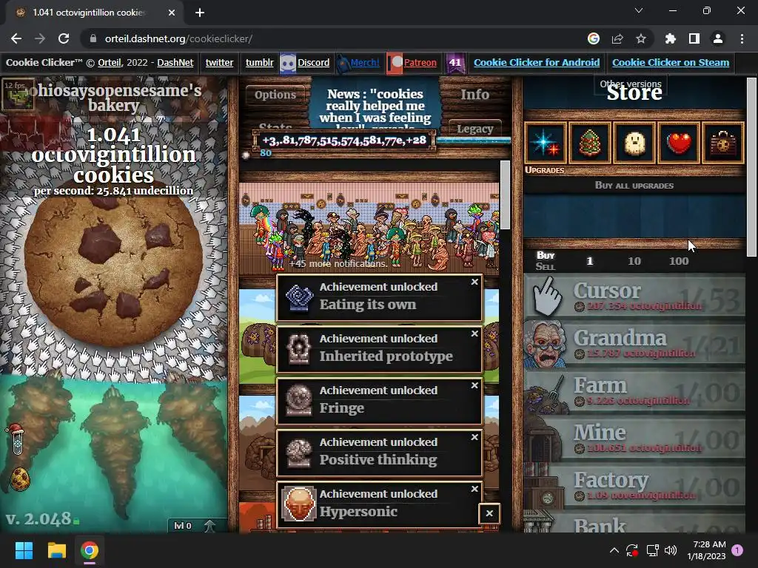
Task: Select Sell mode in store
Action: 546,266
